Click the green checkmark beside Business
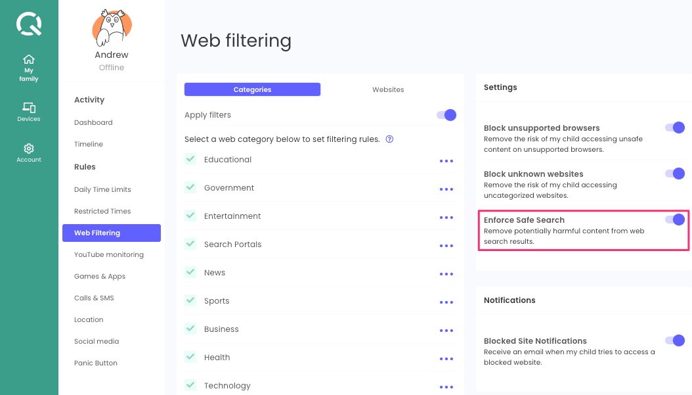Image resolution: width=692 pixels, height=395 pixels. click(190, 329)
